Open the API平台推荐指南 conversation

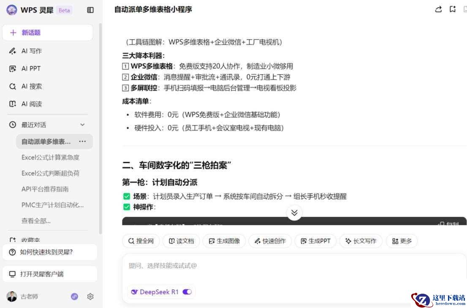[x=45, y=189]
